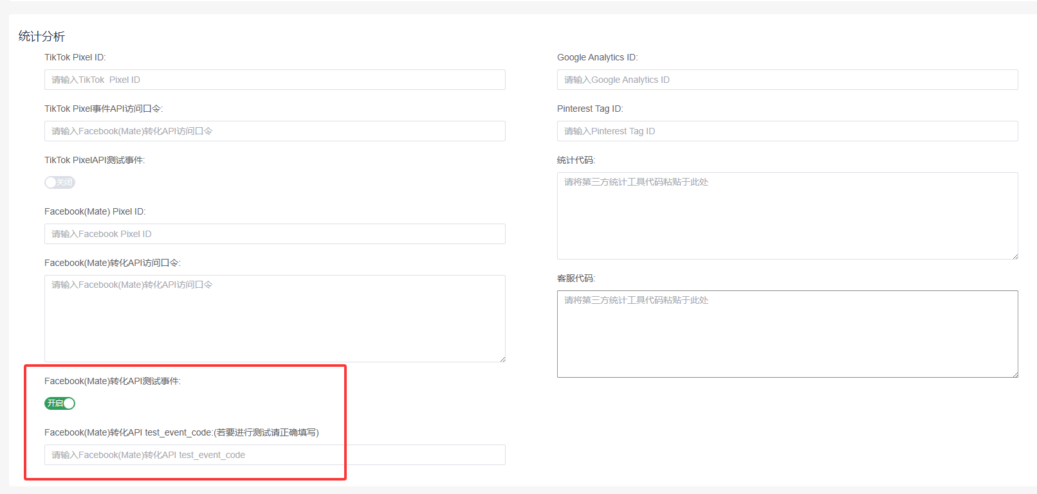
Task: Click the 客服代码 textarea resize corner
Action: pyautogui.click(x=1015, y=375)
